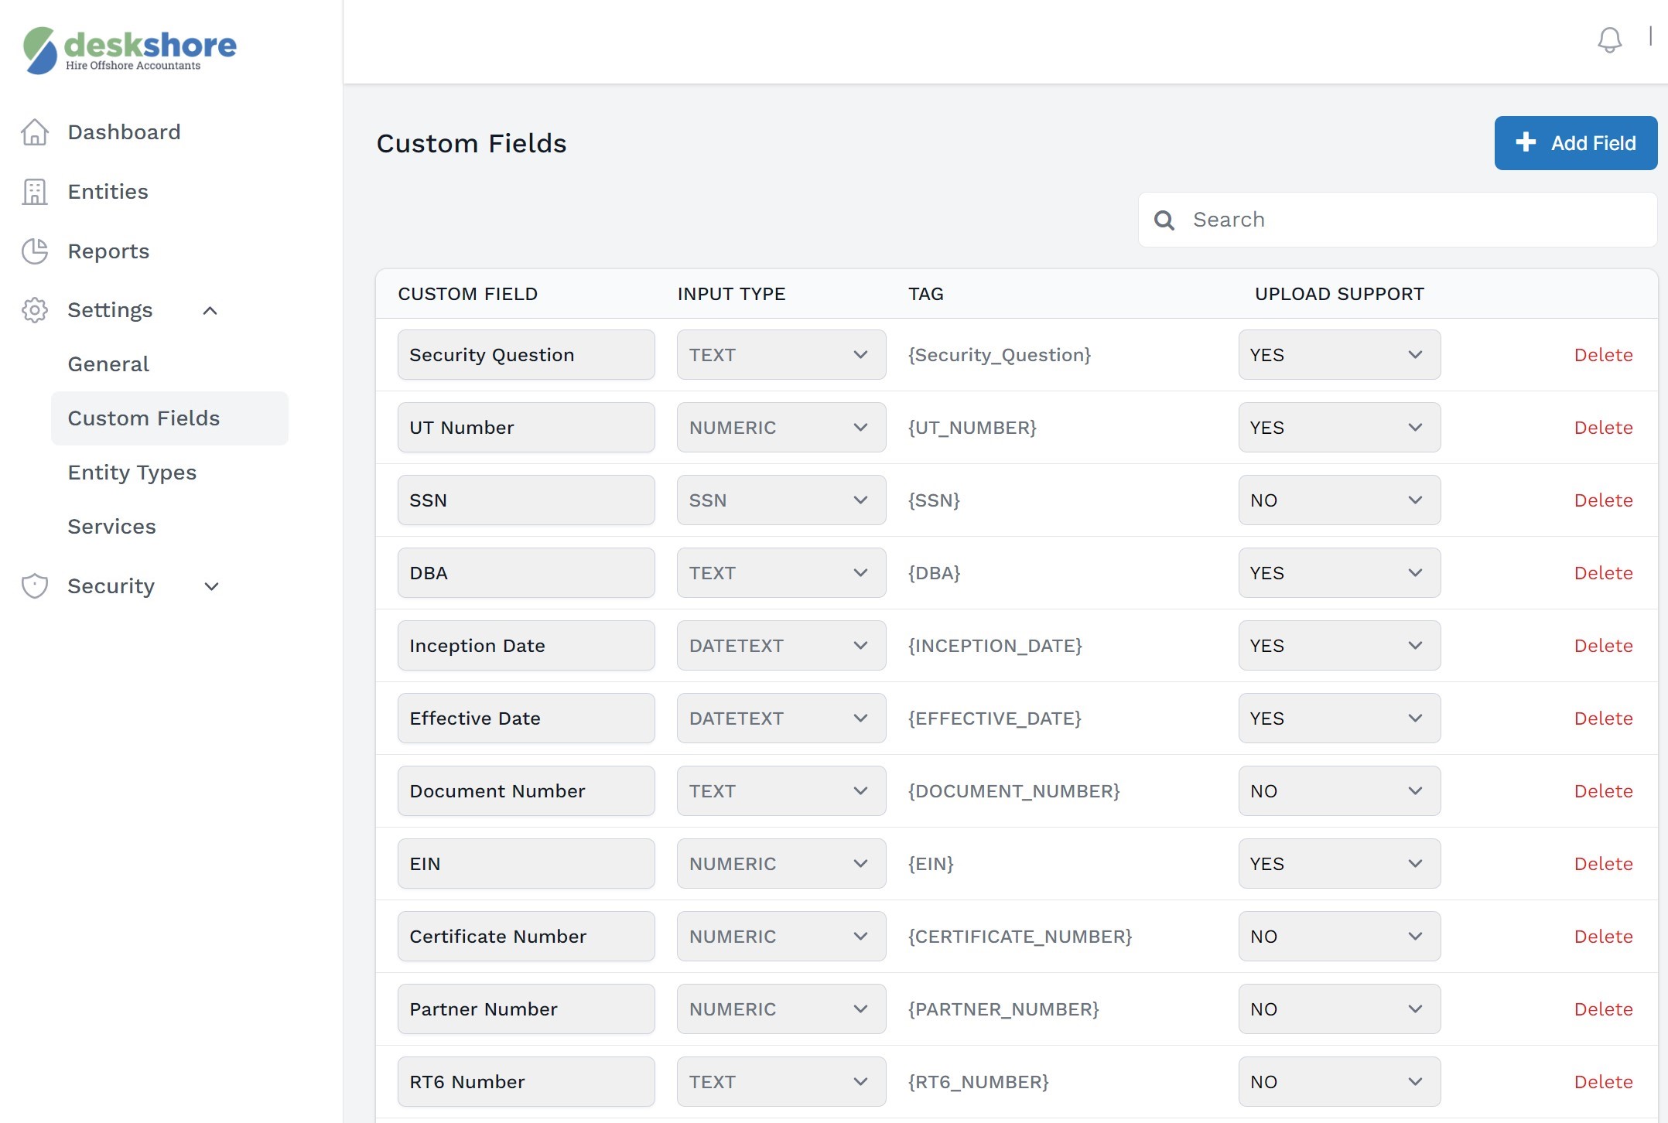The image size is (1668, 1123).
Task: Click the Document Number name field
Action: coord(526,791)
